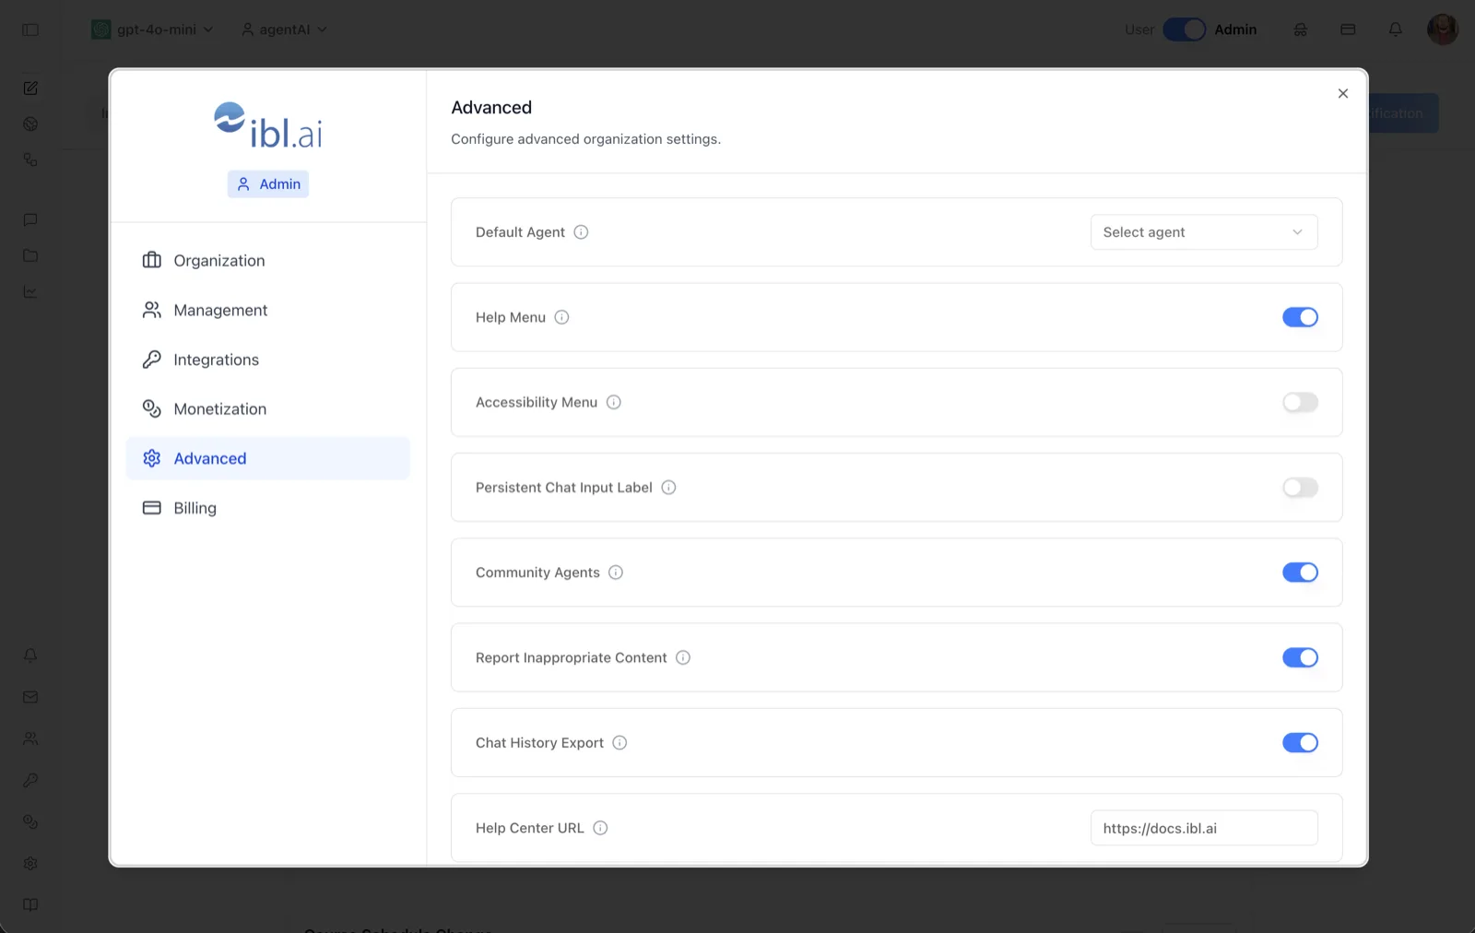This screenshot has height=933, width=1475.
Task: Disable the Community Agents toggle
Action: 1300,573
